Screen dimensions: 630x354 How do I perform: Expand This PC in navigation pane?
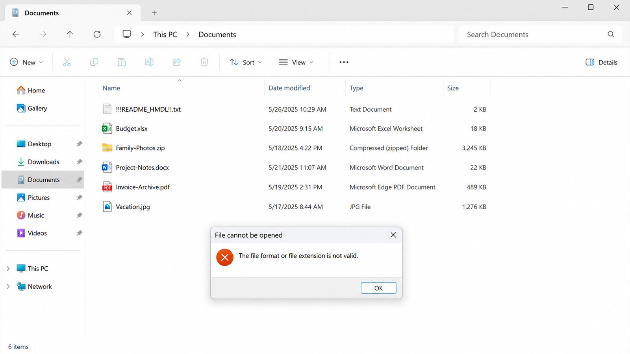[8, 269]
